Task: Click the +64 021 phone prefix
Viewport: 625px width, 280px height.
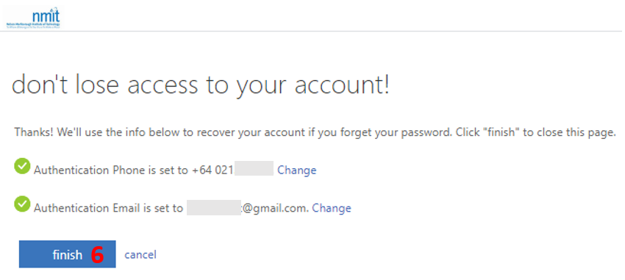Action: [x=212, y=170]
